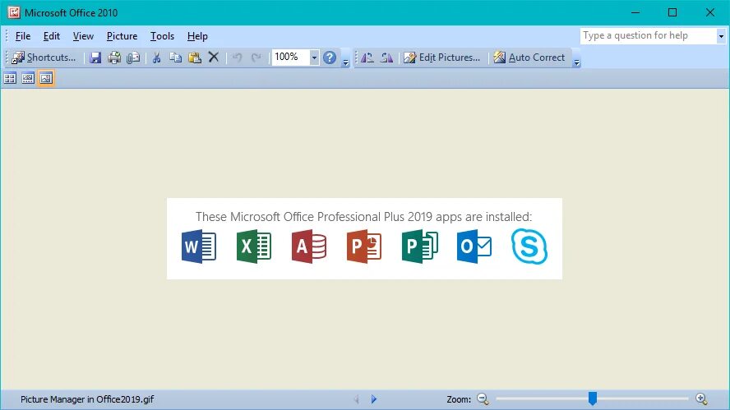Switch to Filmstrip view

point(28,78)
